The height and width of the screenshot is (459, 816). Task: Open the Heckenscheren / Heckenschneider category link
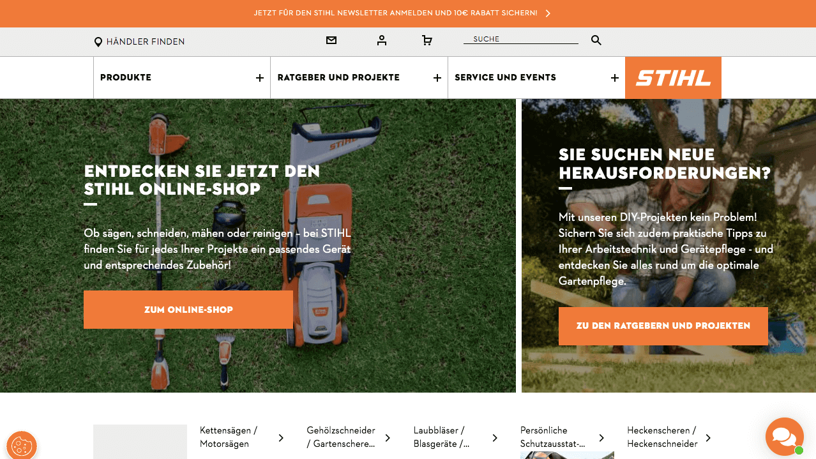click(662, 437)
